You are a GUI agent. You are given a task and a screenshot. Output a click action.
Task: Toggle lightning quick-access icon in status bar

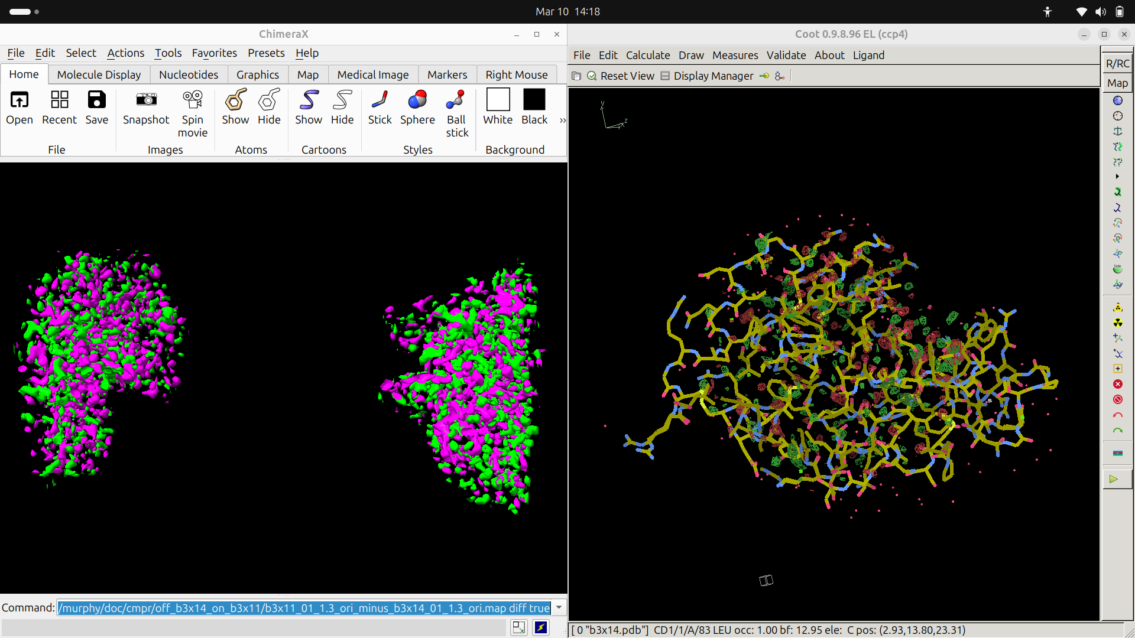tap(540, 627)
